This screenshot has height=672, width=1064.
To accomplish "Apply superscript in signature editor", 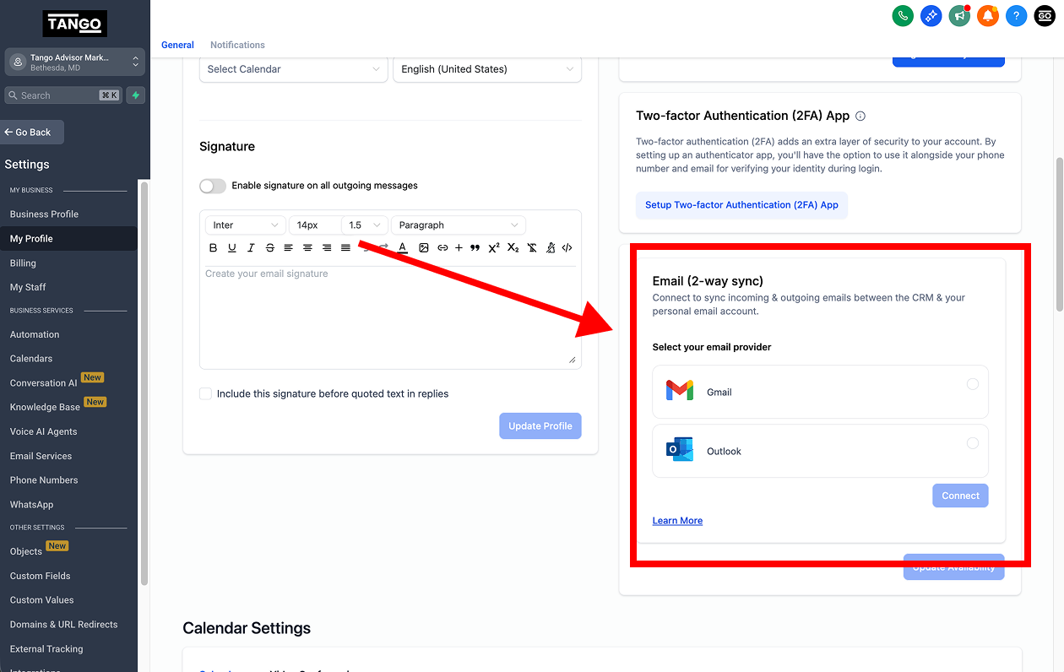I will 494,248.
